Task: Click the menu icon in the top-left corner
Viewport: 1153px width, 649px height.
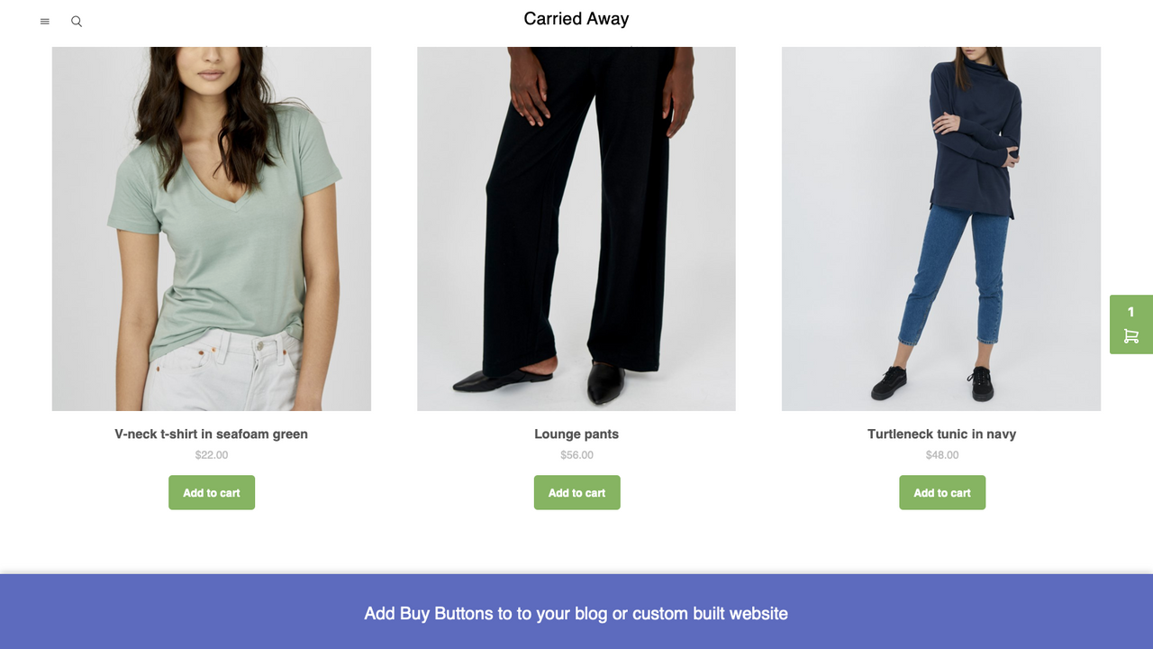Action: [x=44, y=21]
